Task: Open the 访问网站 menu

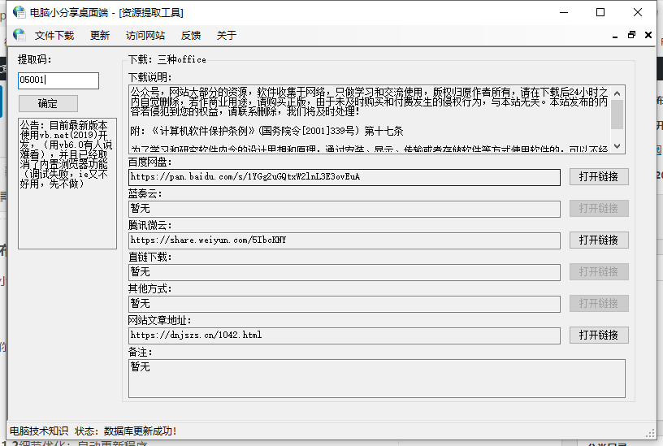Action: click(145, 36)
